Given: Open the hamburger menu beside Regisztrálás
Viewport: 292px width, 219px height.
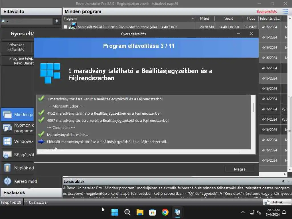Looking at the screenshot, I should 285,11.
